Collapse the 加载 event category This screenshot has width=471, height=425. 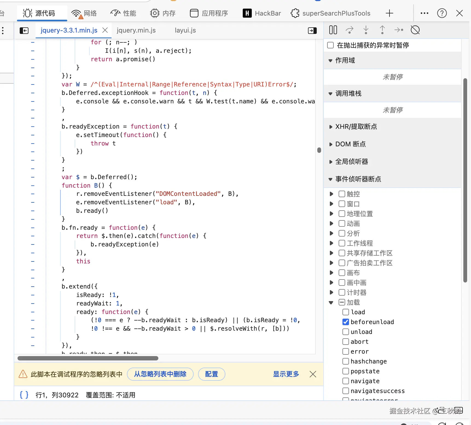pos(331,302)
